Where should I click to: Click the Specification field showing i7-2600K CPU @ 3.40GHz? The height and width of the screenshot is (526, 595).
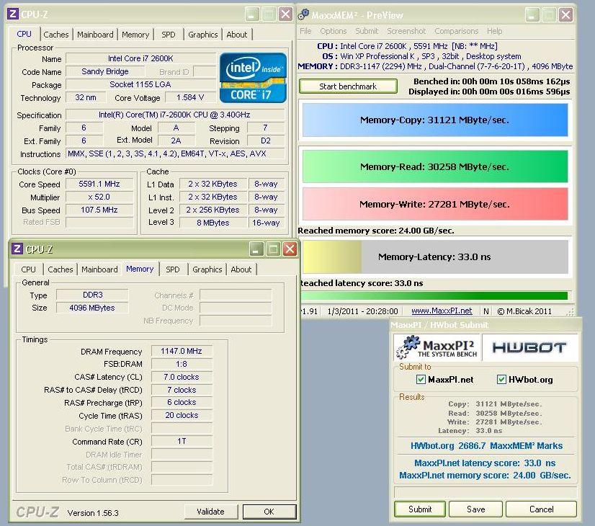click(174, 115)
